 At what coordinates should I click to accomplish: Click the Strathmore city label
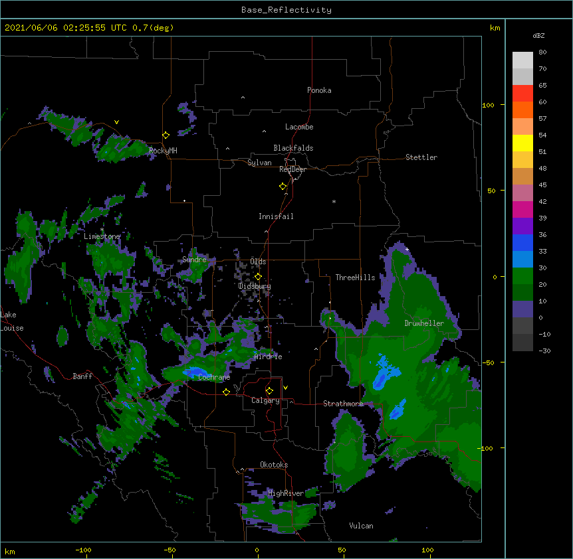(x=343, y=404)
